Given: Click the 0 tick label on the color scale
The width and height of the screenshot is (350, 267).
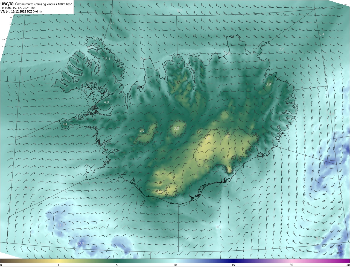Looking at the screenshot, I should 1,265.
